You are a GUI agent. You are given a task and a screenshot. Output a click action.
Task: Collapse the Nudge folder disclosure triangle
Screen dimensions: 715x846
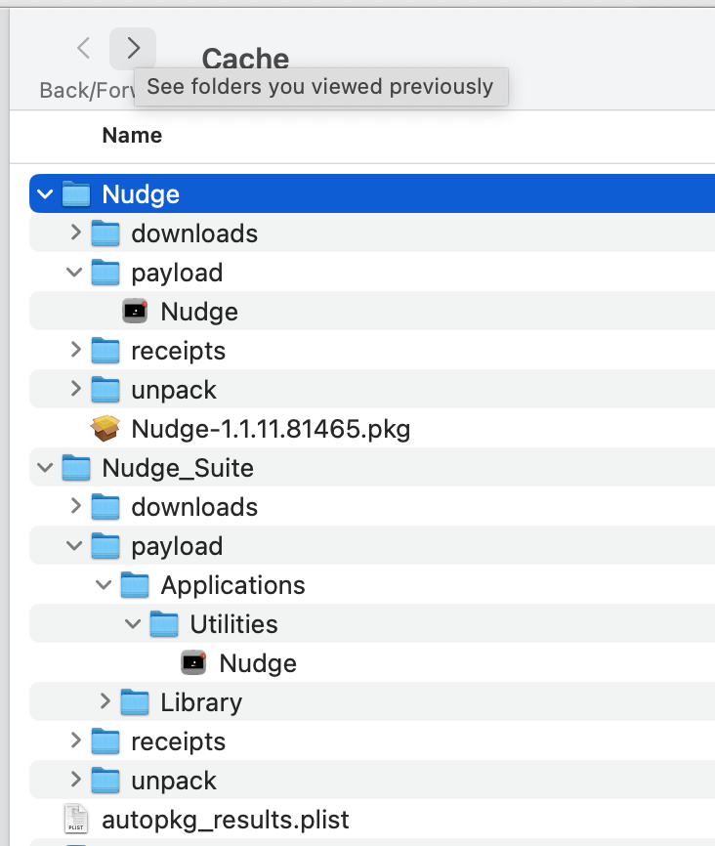[45, 193]
